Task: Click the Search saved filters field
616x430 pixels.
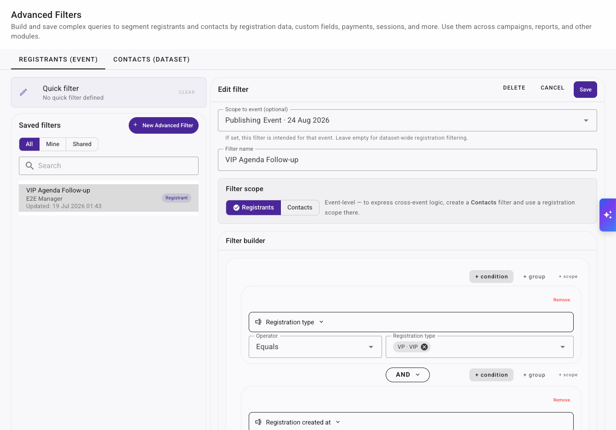Action: pyautogui.click(x=108, y=166)
